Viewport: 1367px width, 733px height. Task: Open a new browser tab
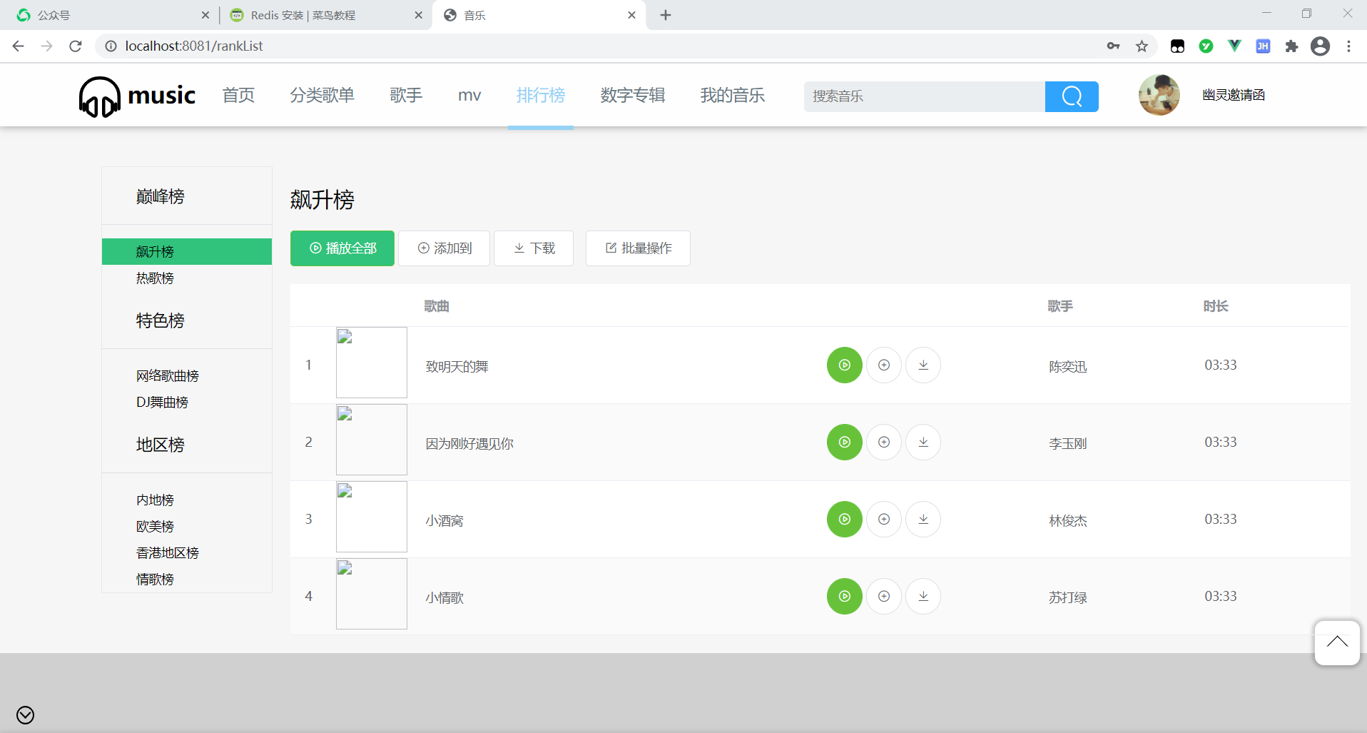click(665, 15)
